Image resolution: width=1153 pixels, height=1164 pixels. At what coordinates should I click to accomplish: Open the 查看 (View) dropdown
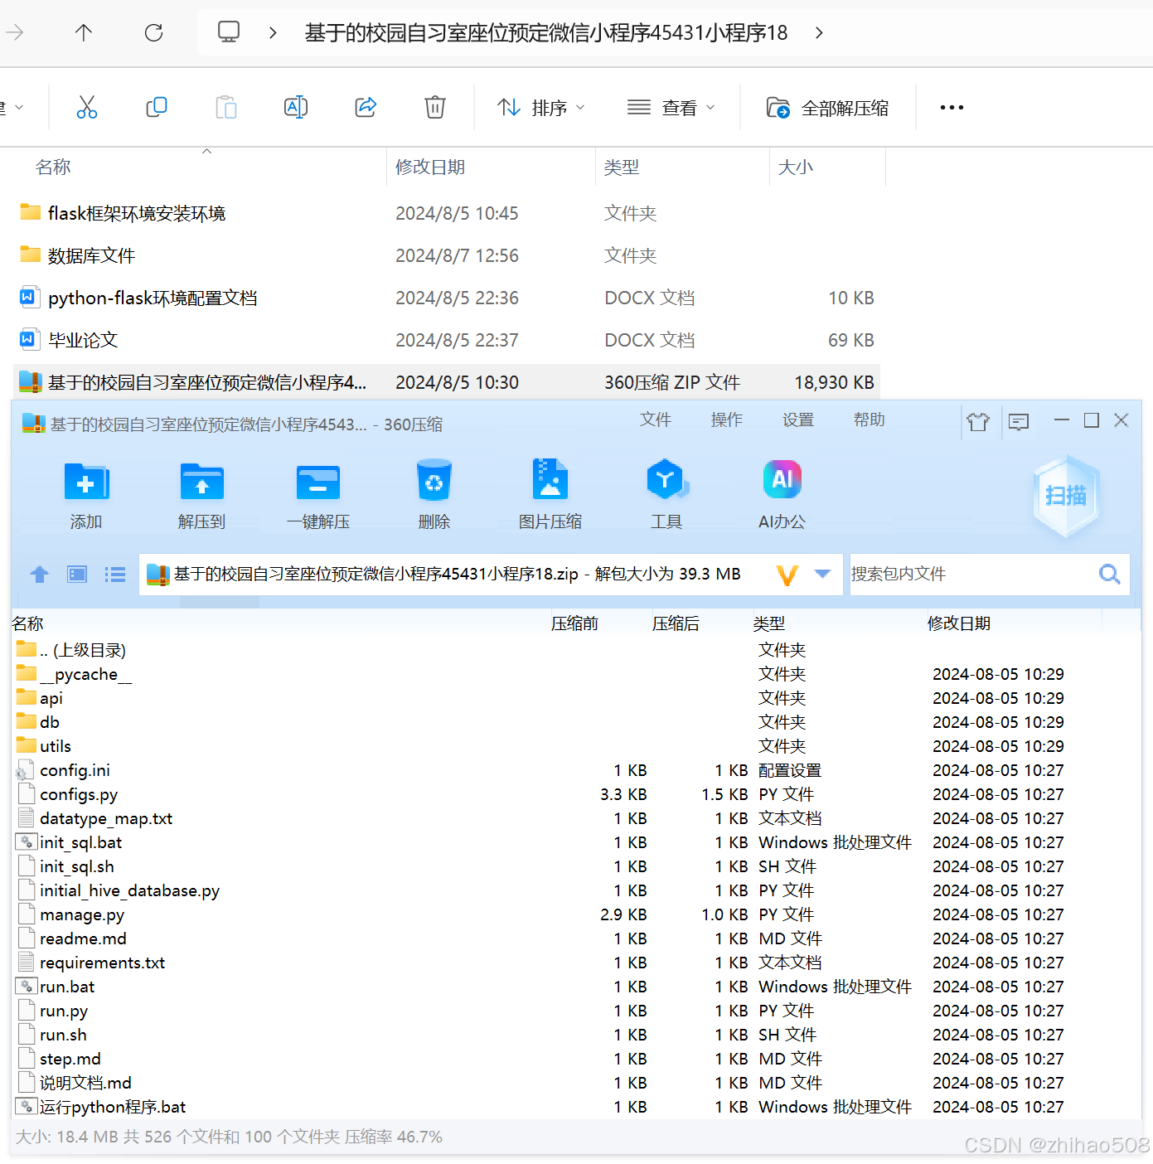coord(673,107)
